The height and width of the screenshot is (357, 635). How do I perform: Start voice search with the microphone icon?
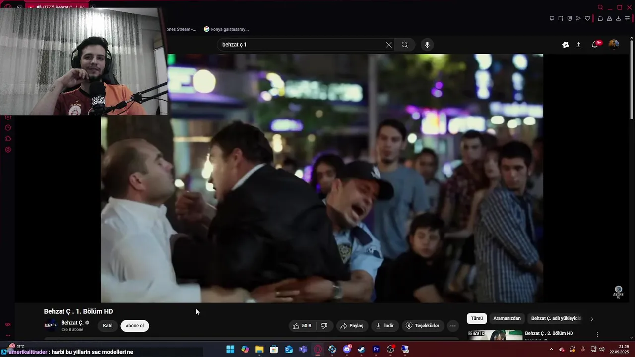pos(427,45)
